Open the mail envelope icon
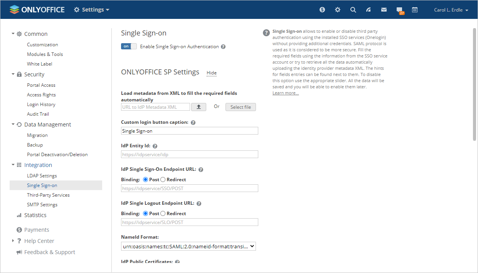Screen dimensions: 478x273 pos(384,10)
